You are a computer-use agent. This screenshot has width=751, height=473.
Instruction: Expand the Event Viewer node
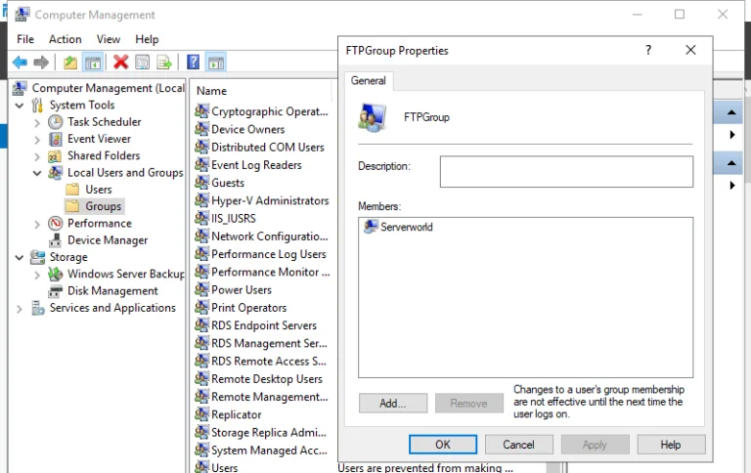[x=37, y=140]
